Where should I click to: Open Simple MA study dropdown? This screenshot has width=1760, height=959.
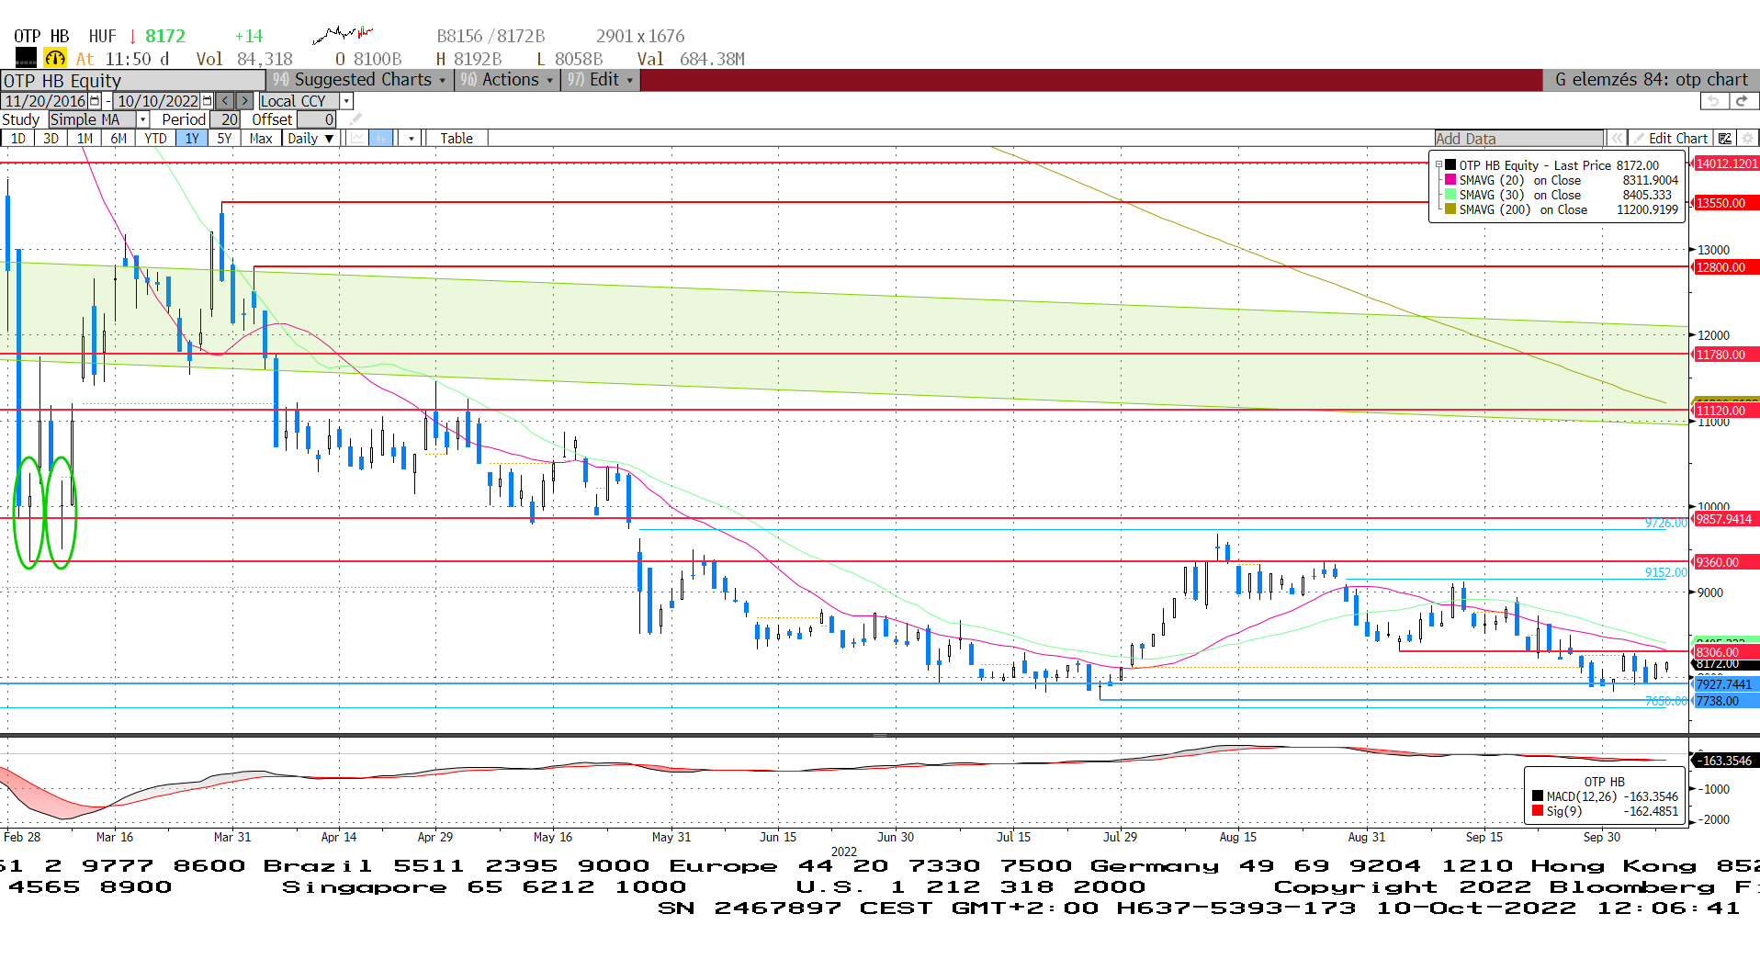point(142,119)
